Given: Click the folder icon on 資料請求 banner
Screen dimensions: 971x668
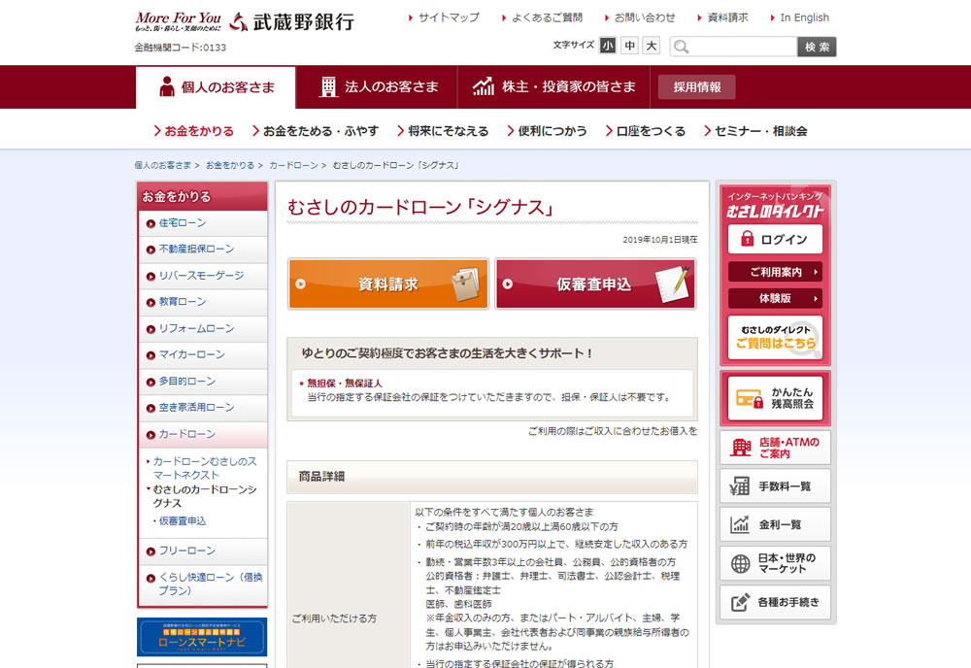Looking at the screenshot, I should [466, 284].
